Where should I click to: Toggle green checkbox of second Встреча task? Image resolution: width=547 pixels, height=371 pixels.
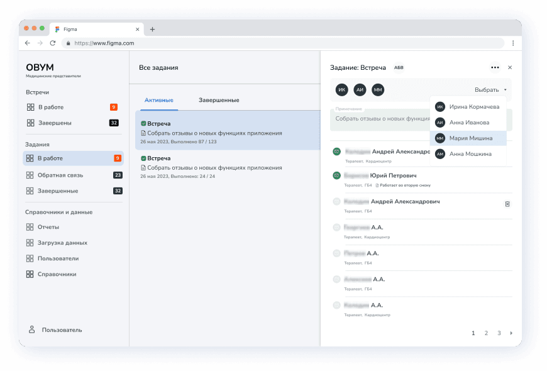(x=143, y=158)
